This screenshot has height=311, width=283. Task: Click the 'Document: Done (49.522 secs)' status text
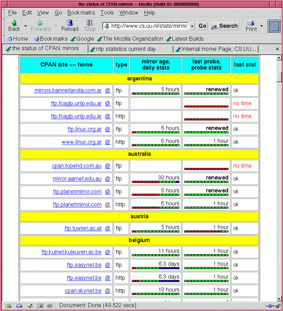98,305
